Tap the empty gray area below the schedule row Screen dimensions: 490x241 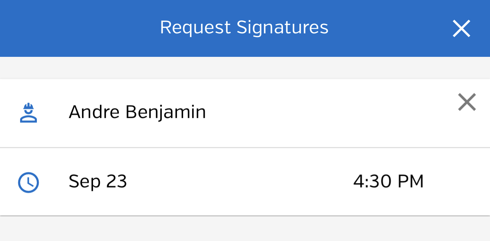(x=245, y=229)
